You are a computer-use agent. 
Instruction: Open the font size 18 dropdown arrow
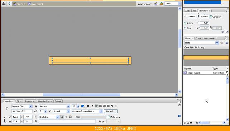coord(78,106)
